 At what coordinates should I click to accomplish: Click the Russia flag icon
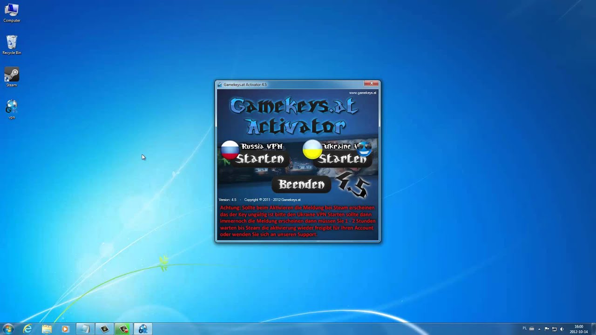230,150
